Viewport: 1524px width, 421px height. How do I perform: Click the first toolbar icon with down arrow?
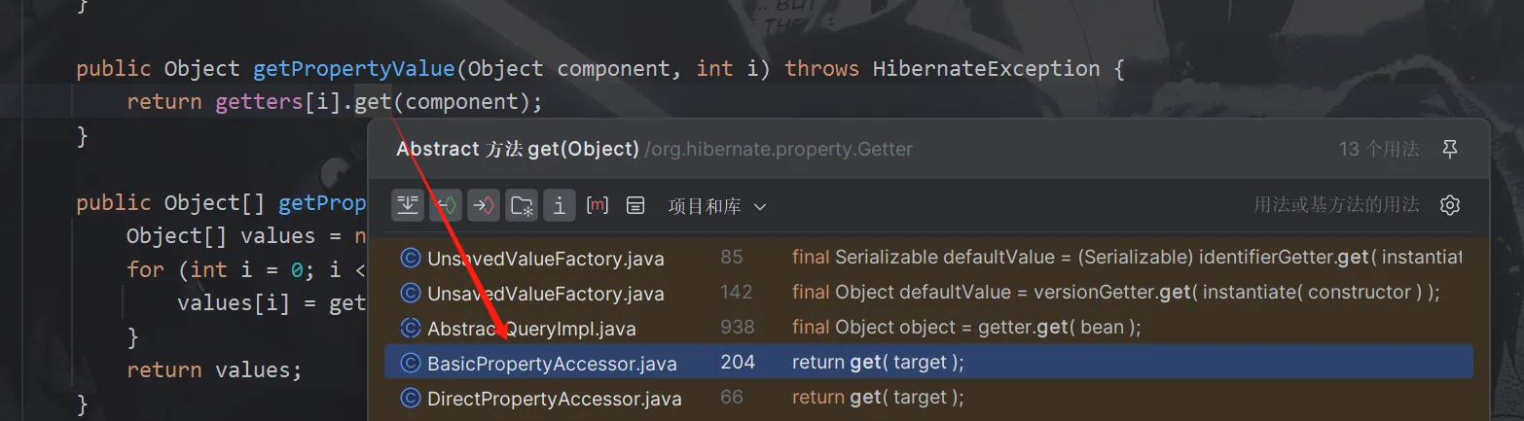[408, 205]
